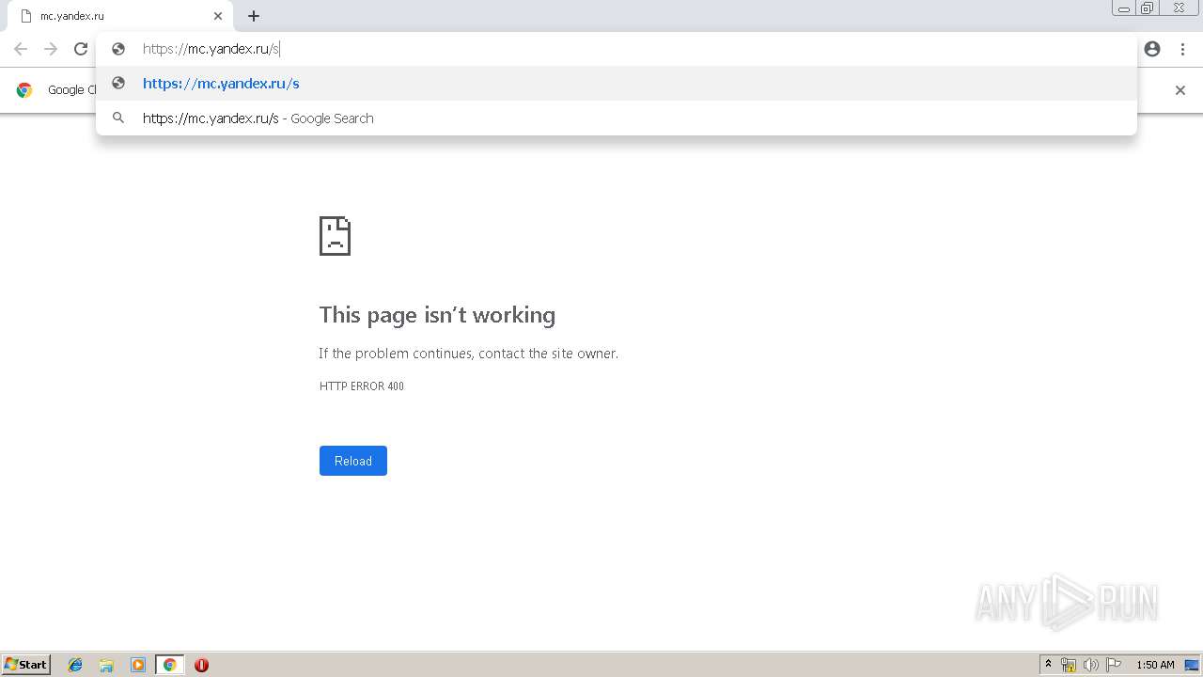Open the Chrome profile avatar icon
Viewport: 1203px width, 677px height.
(x=1152, y=49)
